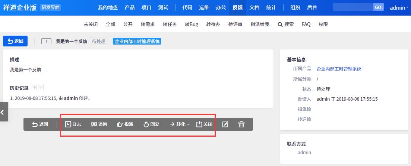Click the 待处理 status tag beside title
Viewport: 411px width, 166px height.
pyautogui.click(x=98, y=41)
